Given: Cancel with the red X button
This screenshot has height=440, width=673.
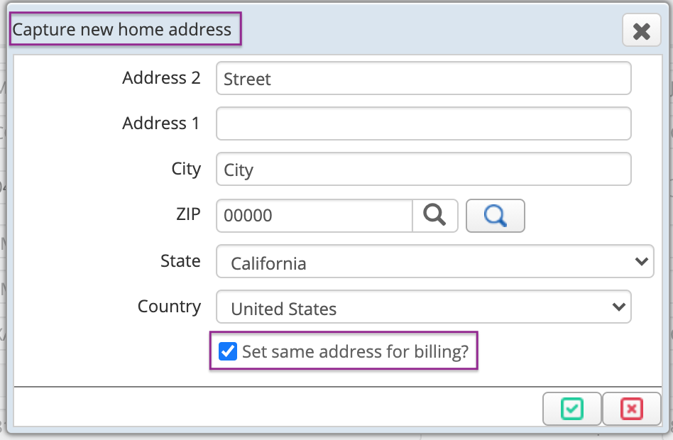Looking at the screenshot, I should pyautogui.click(x=631, y=409).
